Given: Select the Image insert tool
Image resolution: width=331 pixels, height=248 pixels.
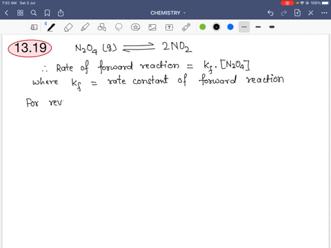Looking at the screenshot, I should (x=152, y=28).
